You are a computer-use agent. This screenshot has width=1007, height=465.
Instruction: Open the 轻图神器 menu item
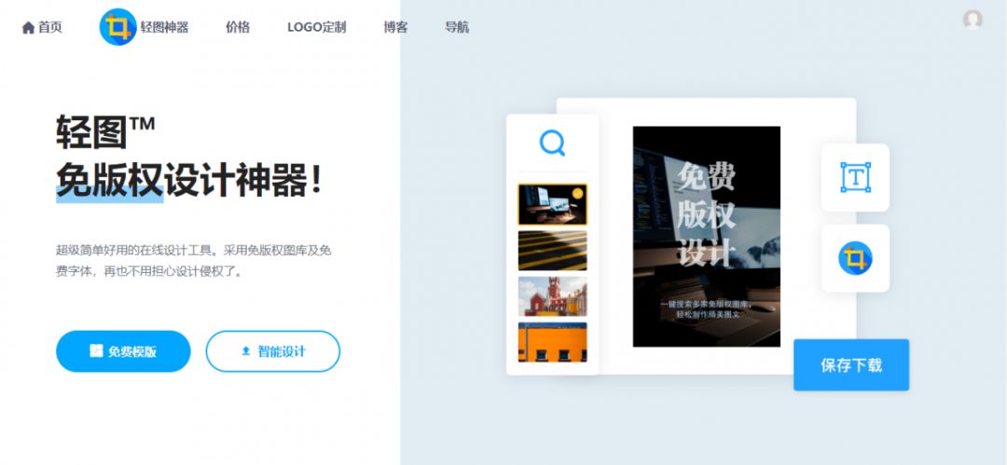pos(164,28)
